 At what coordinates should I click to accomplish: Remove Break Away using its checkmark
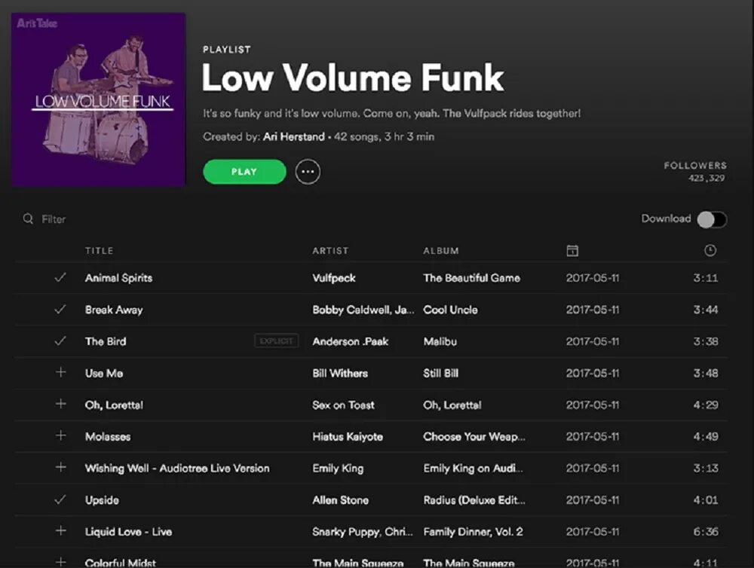pyautogui.click(x=60, y=309)
